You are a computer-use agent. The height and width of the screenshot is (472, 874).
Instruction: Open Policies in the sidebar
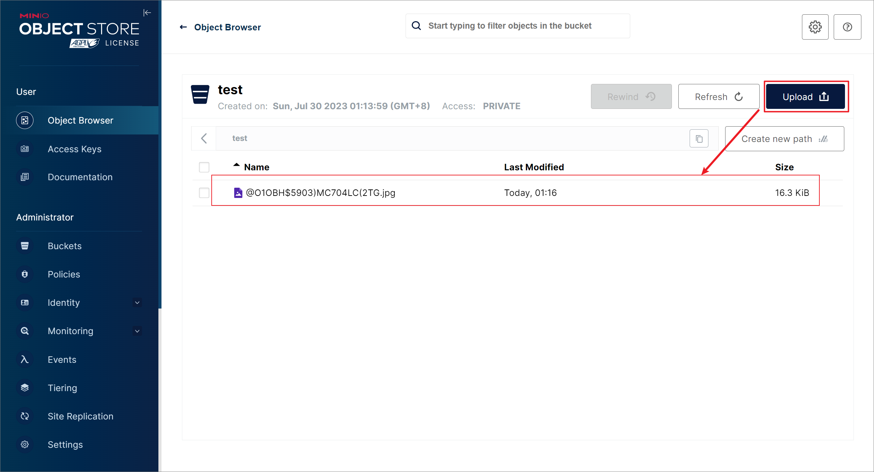tap(64, 274)
